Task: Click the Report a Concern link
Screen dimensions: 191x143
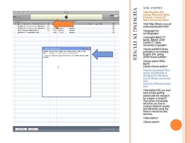Action: coord(106,129)
